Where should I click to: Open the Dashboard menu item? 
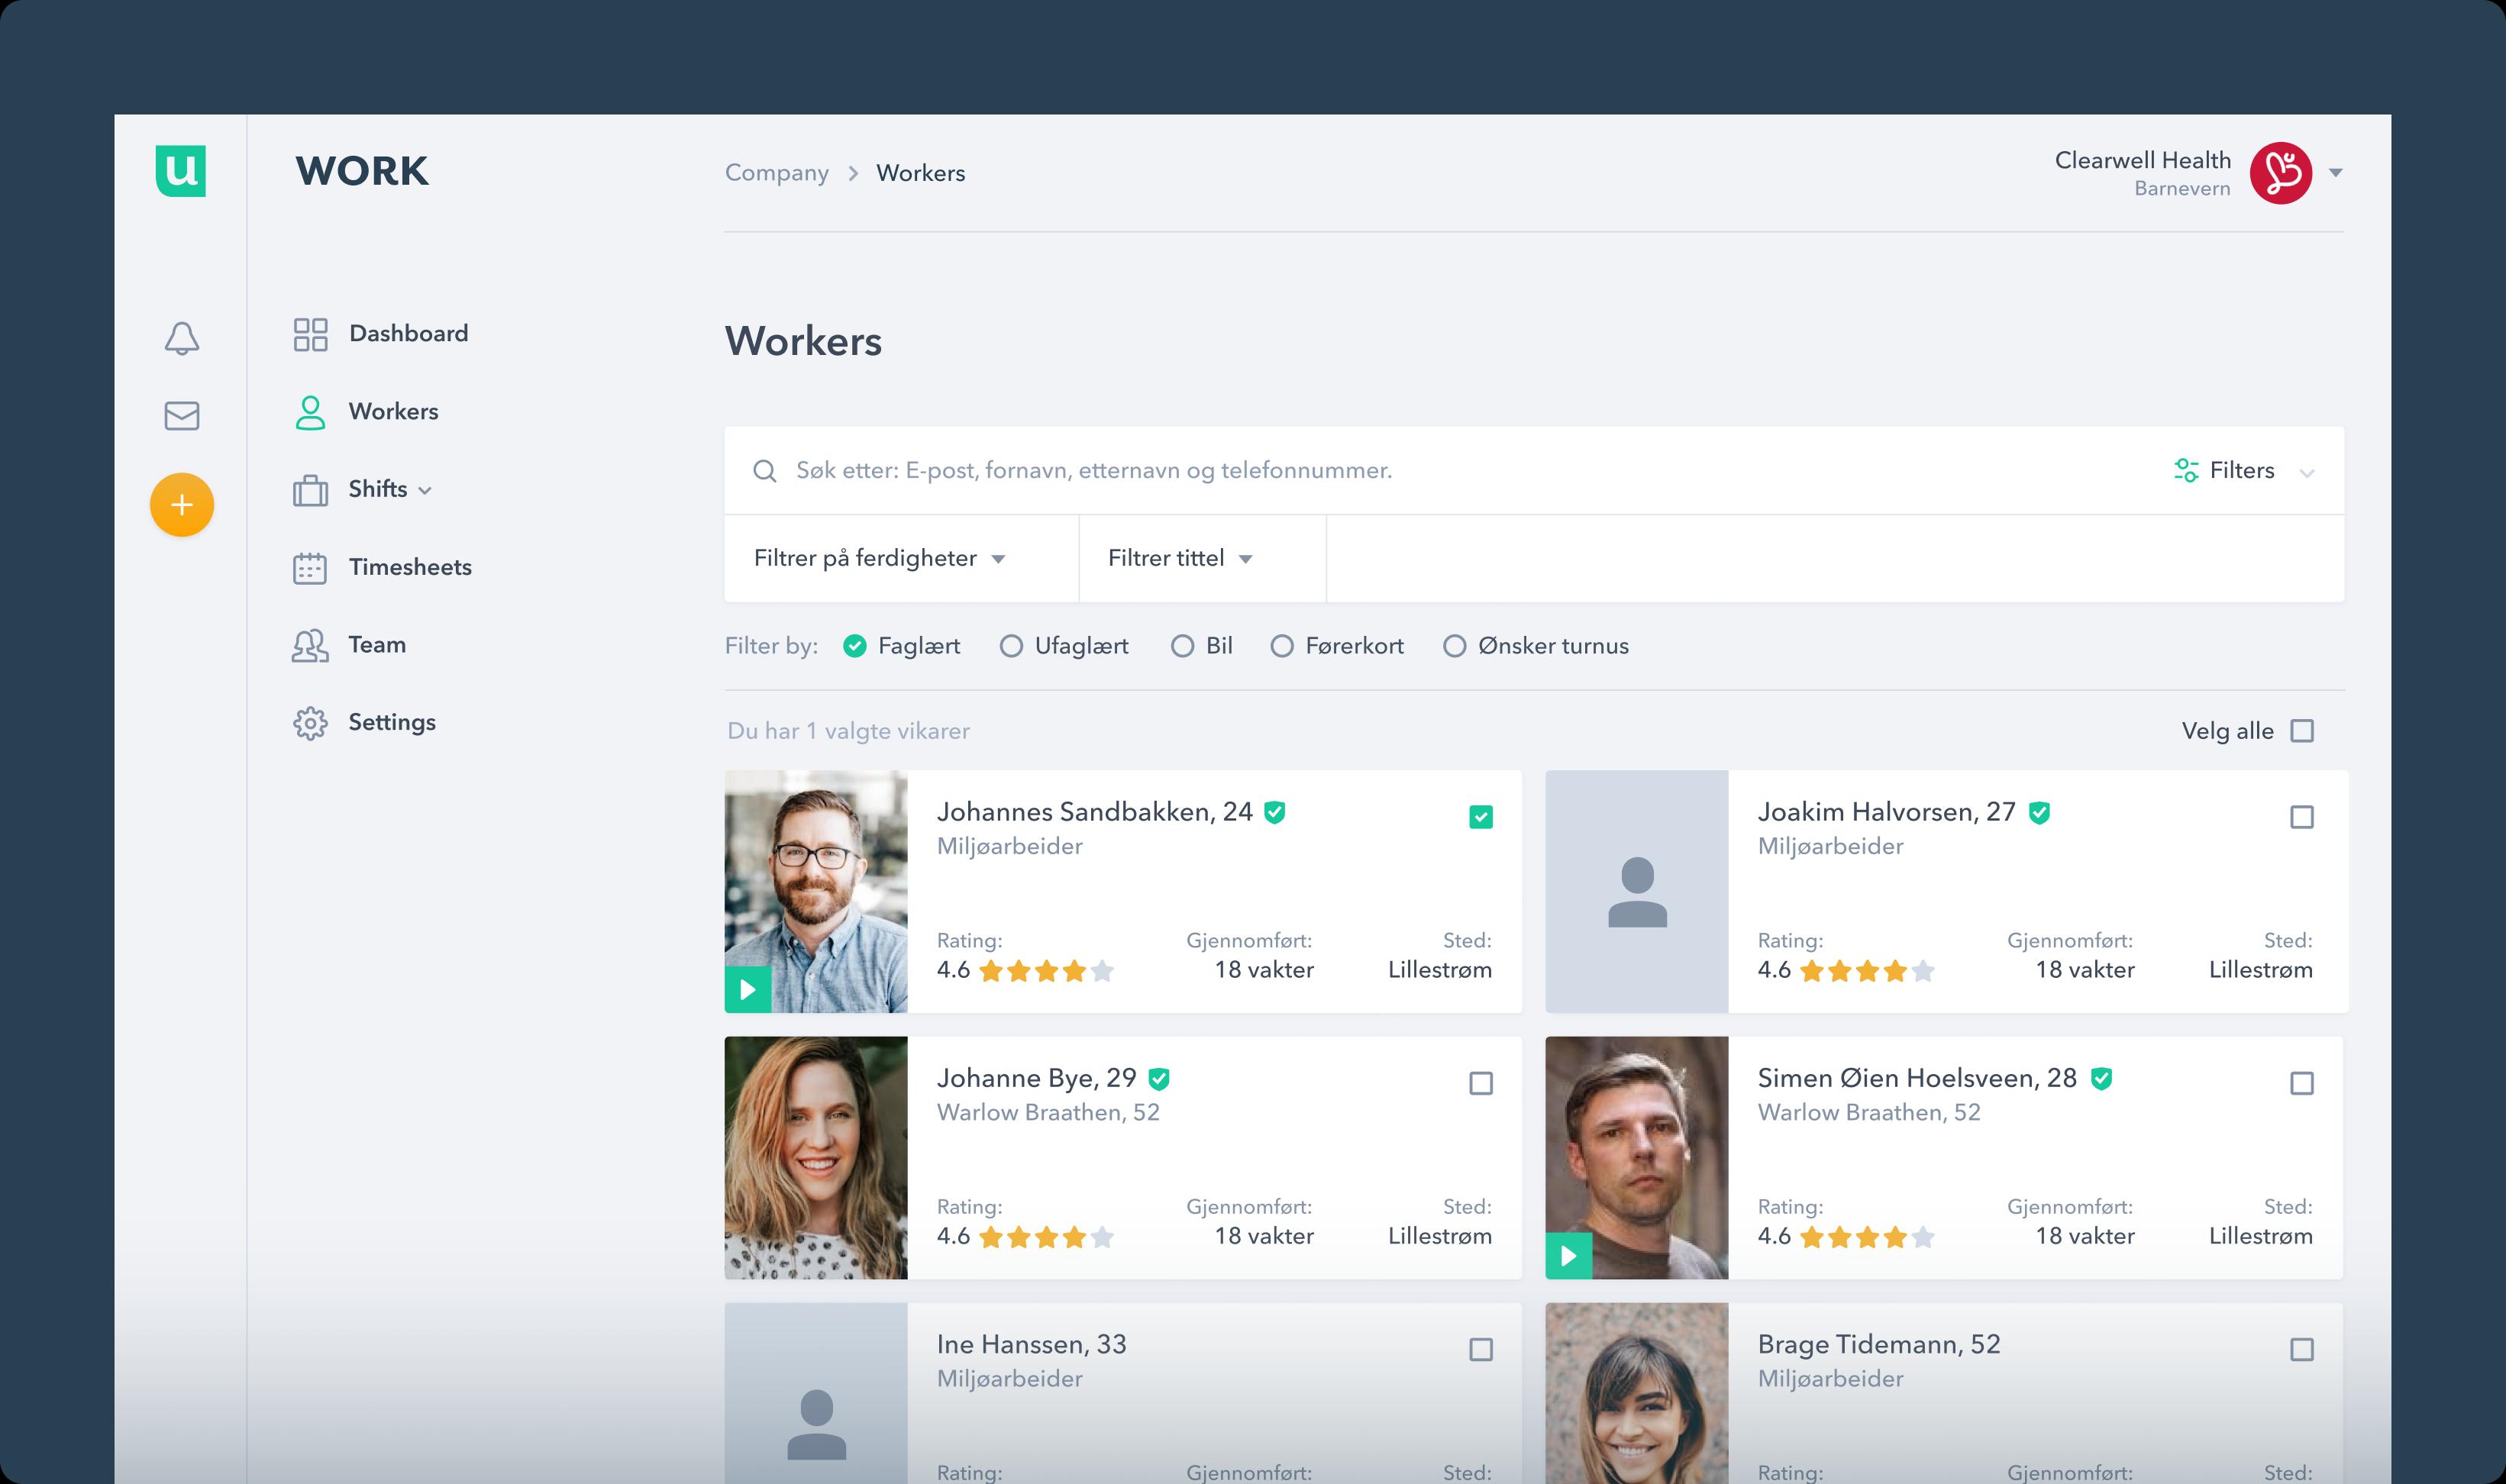coord(407,333)
